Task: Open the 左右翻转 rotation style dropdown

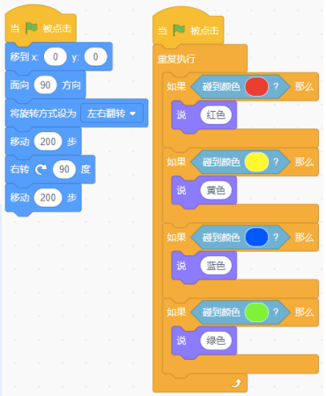Action: point(112,114)
